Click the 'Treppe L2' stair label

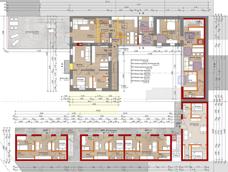click(x=177, y=155)
